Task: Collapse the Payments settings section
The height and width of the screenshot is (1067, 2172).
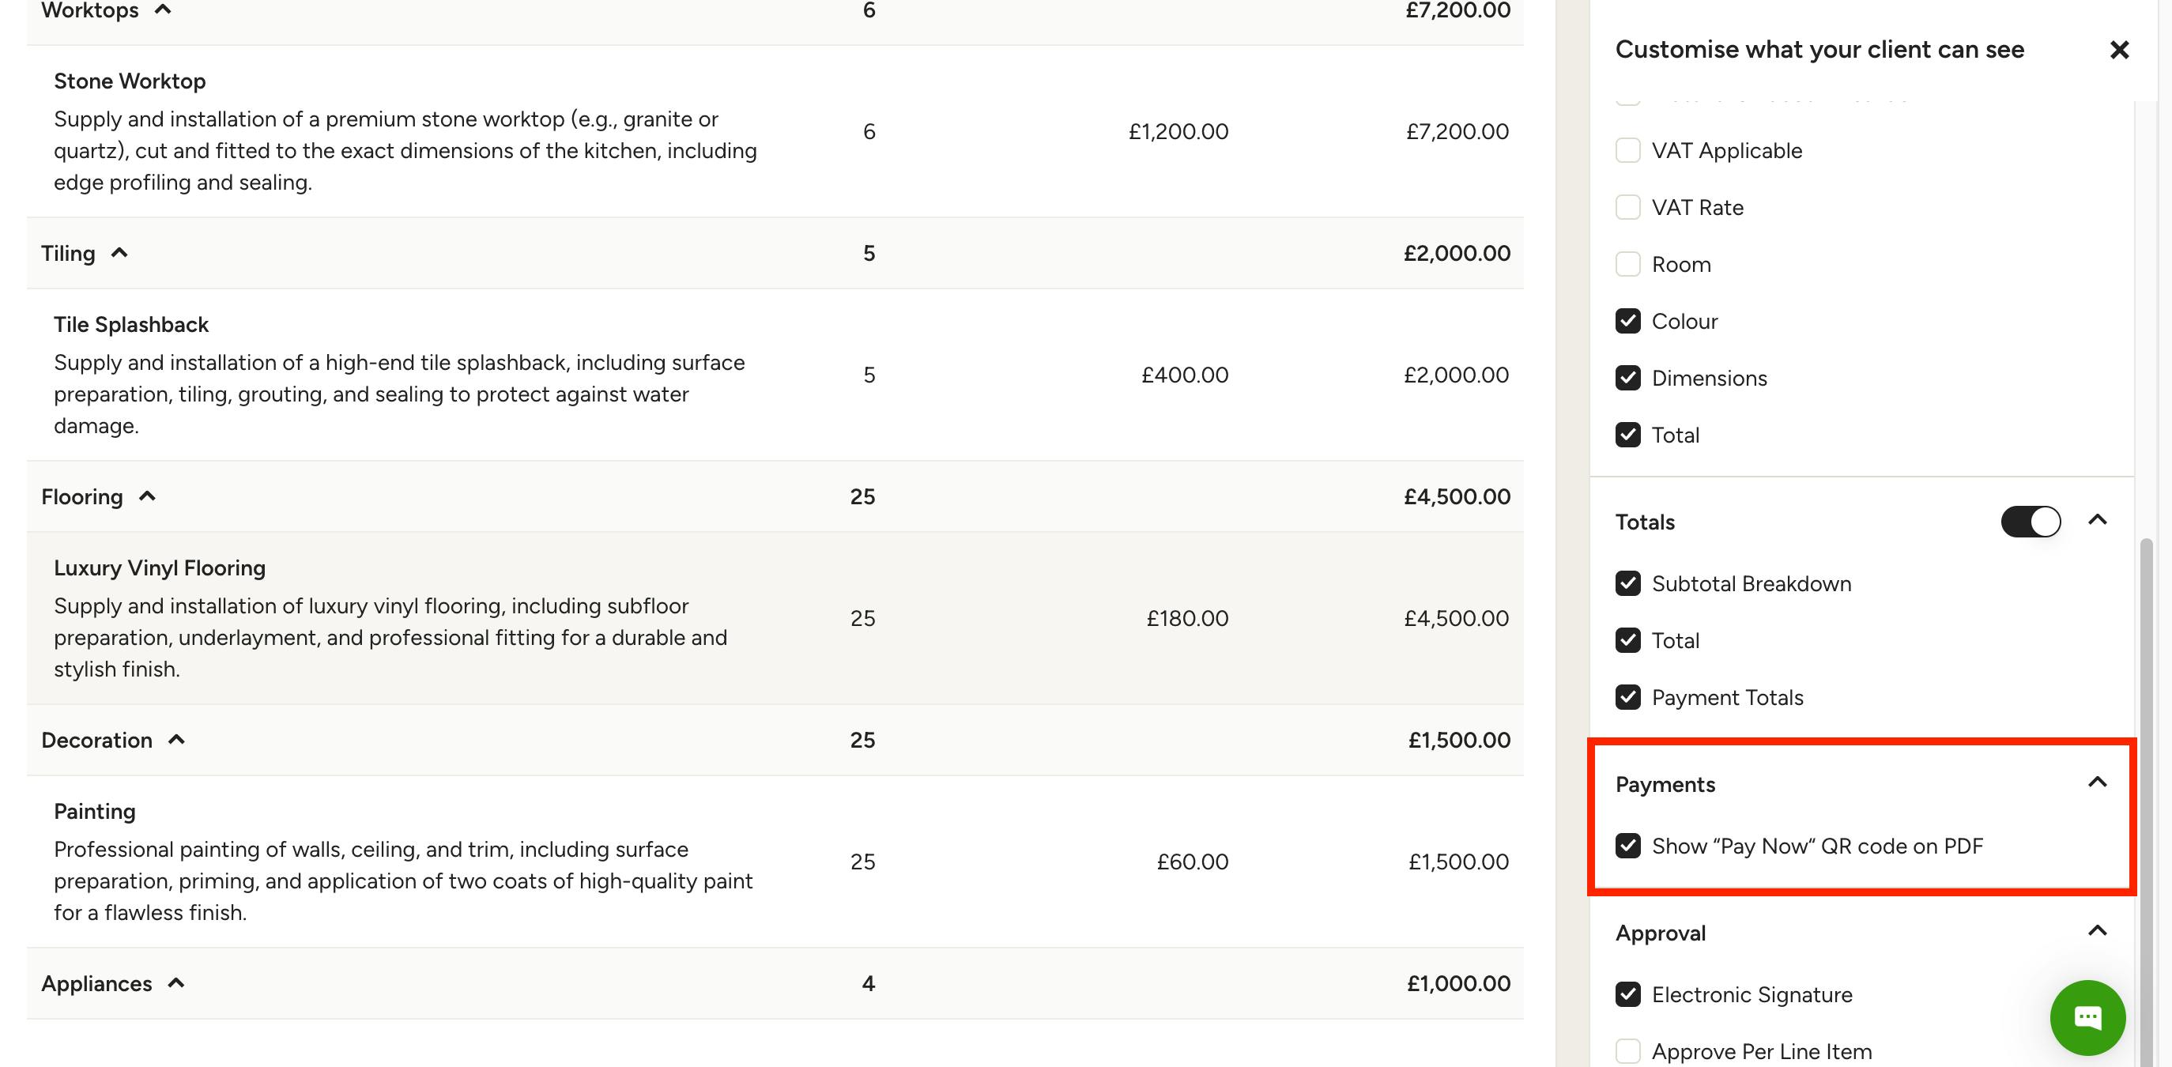Action: coord(2097,783)
